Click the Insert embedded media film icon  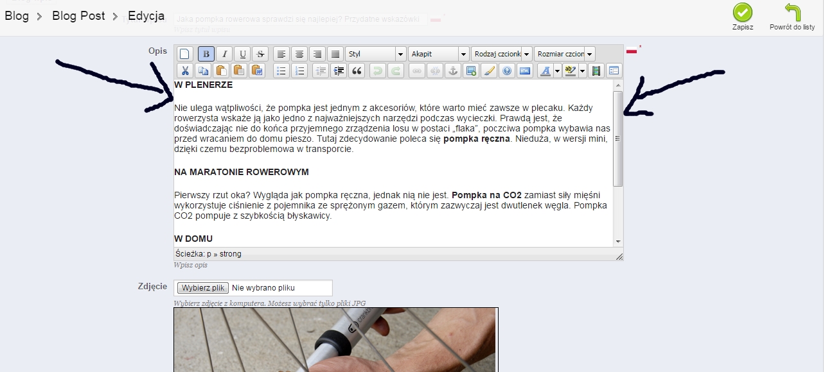[596, 71]
